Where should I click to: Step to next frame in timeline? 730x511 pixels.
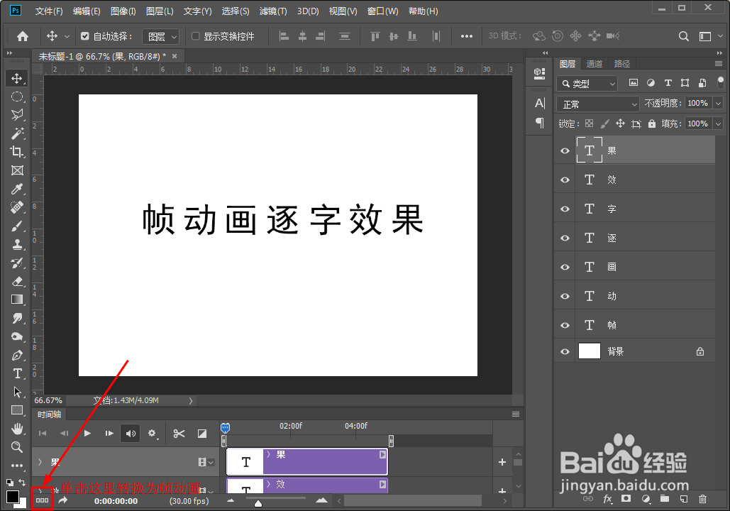[x=109, y=434]
